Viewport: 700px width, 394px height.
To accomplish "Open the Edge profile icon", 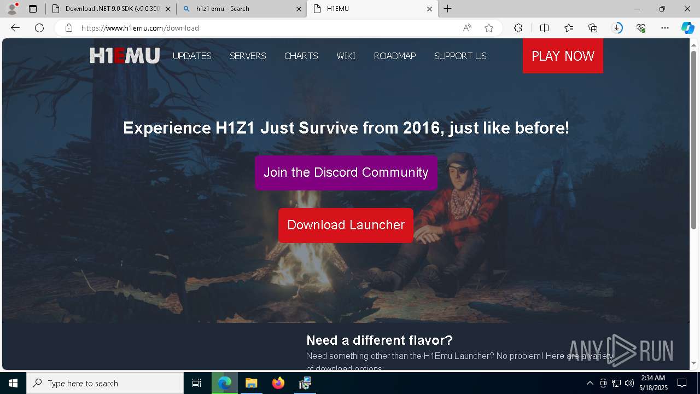I will pyautogui.click(x=11, y=8).
